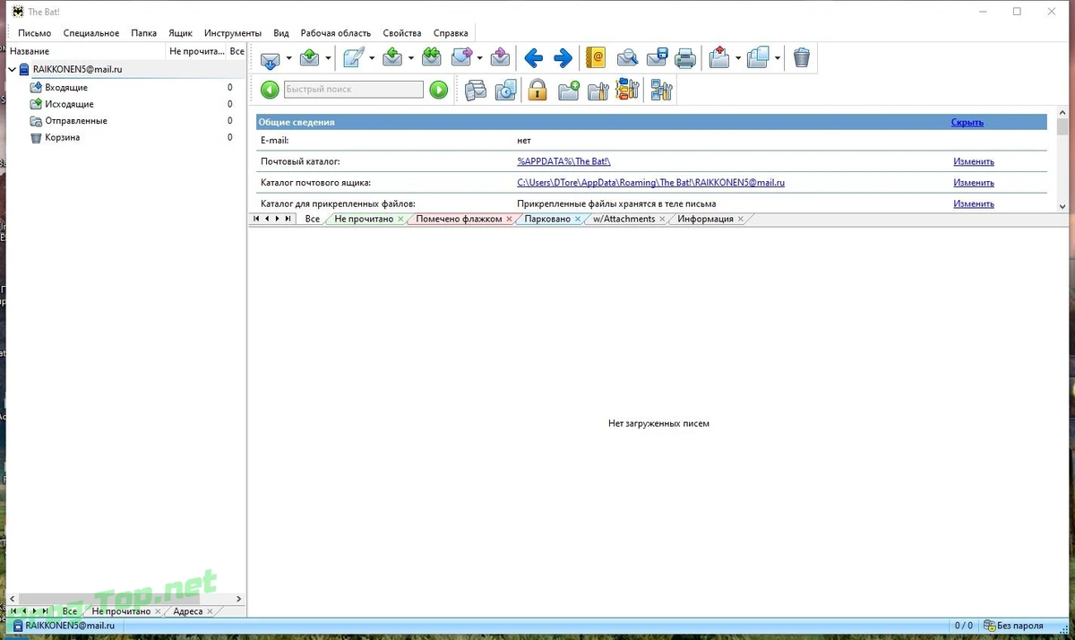Close the Не прочитано message list tab

point(400,220)
